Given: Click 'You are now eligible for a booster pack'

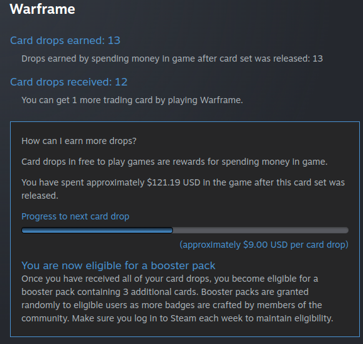Looking at the screenshot, I should (118, 265).
